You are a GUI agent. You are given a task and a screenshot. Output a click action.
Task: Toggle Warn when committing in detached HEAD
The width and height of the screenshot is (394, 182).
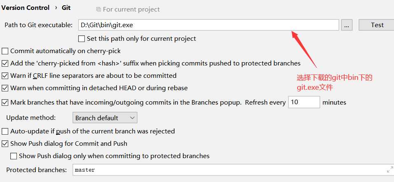click(x=5, y=88)
